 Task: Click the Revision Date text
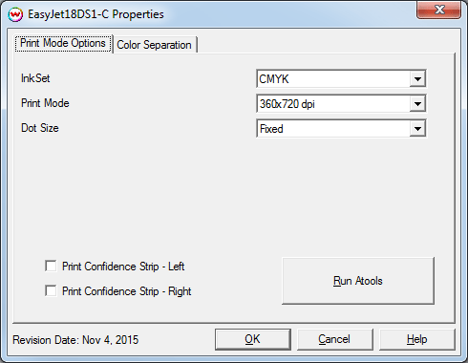pyautogui.click(x=75, y=340)
